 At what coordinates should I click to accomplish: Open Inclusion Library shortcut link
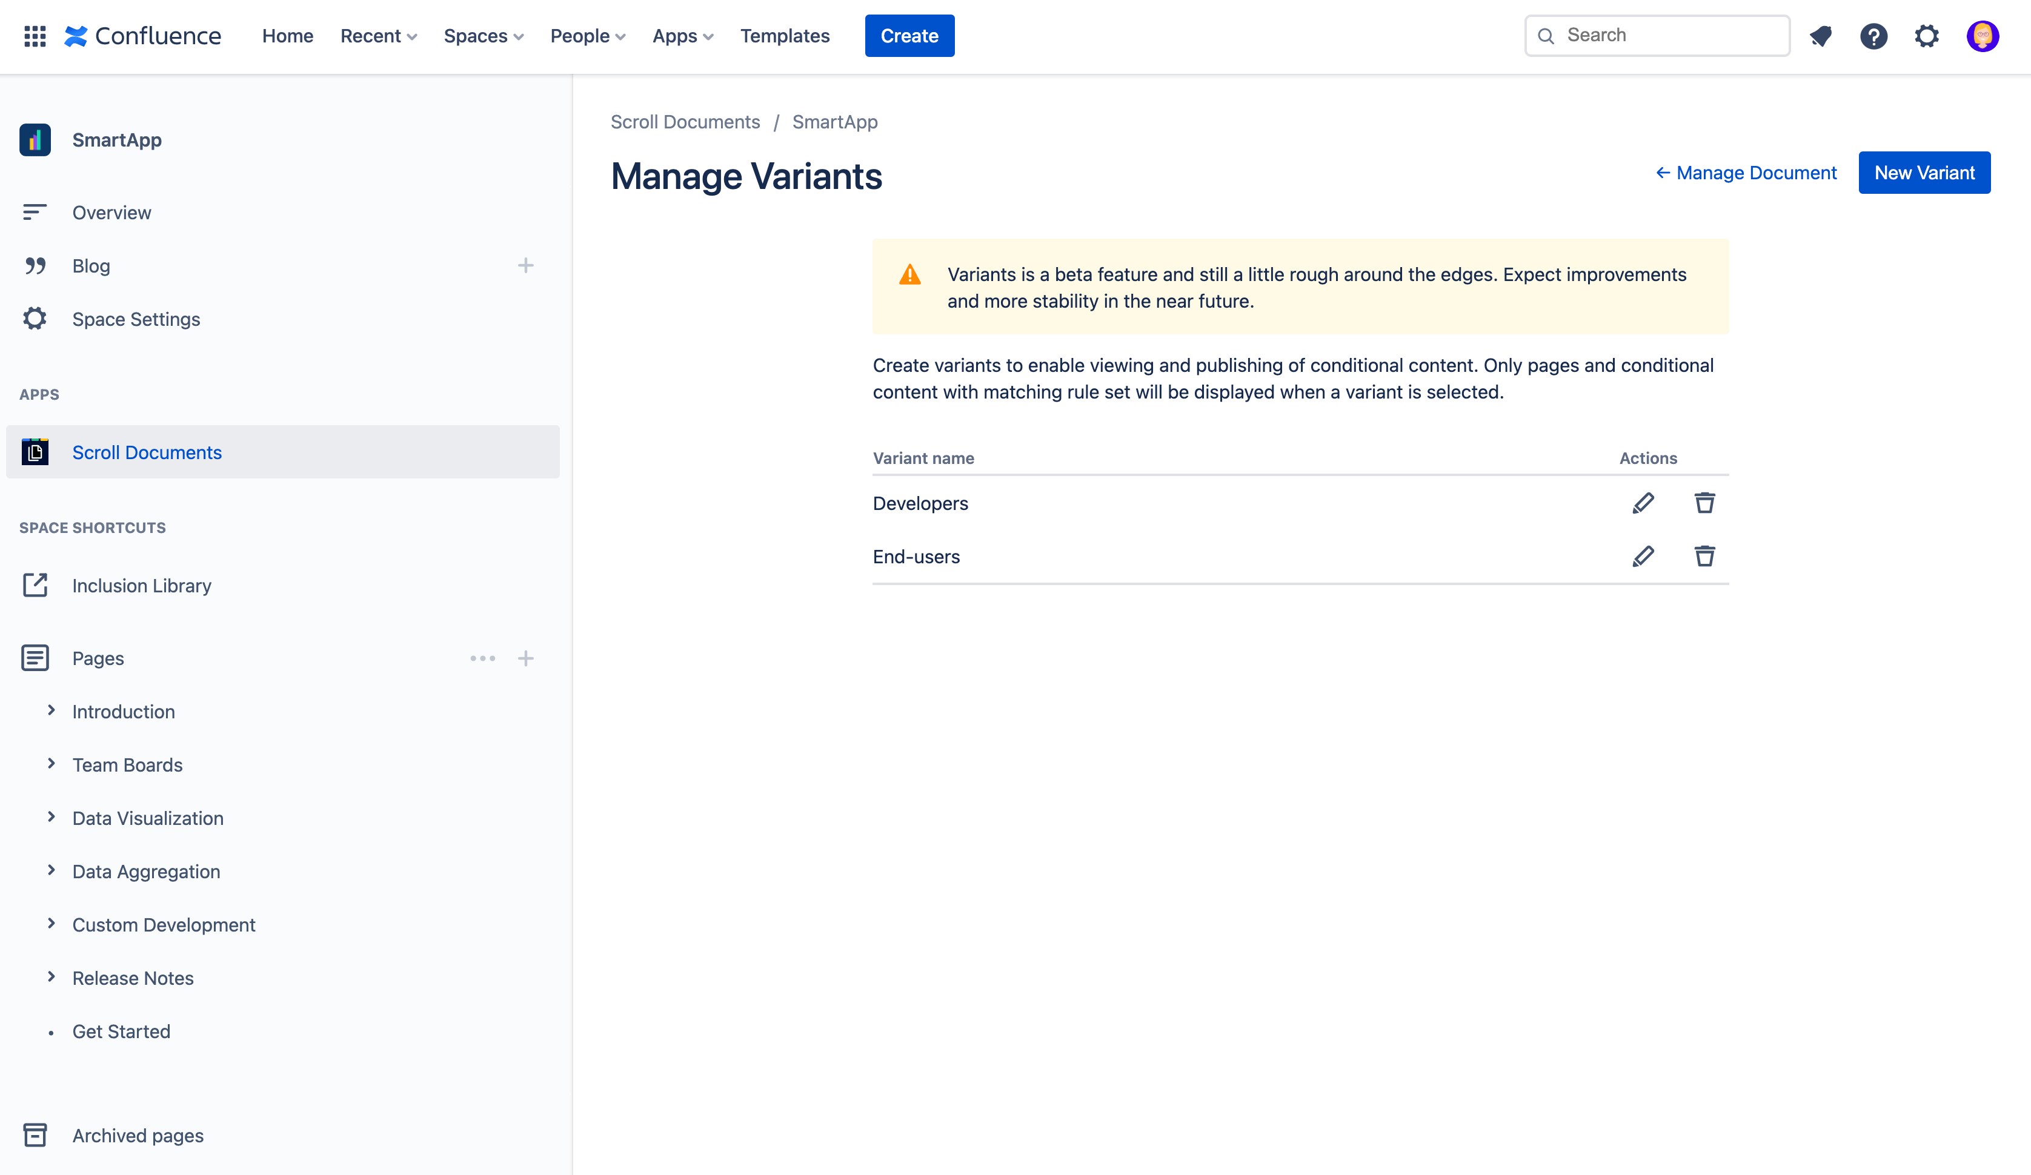tap(142, 585)
